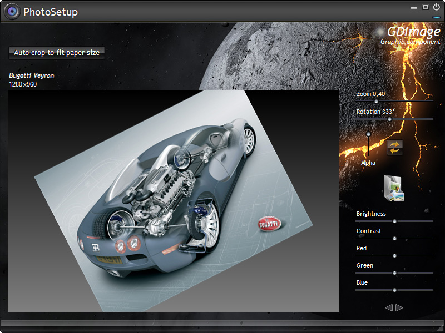
Task: Click the Alpha label
Action: (368, 163)
